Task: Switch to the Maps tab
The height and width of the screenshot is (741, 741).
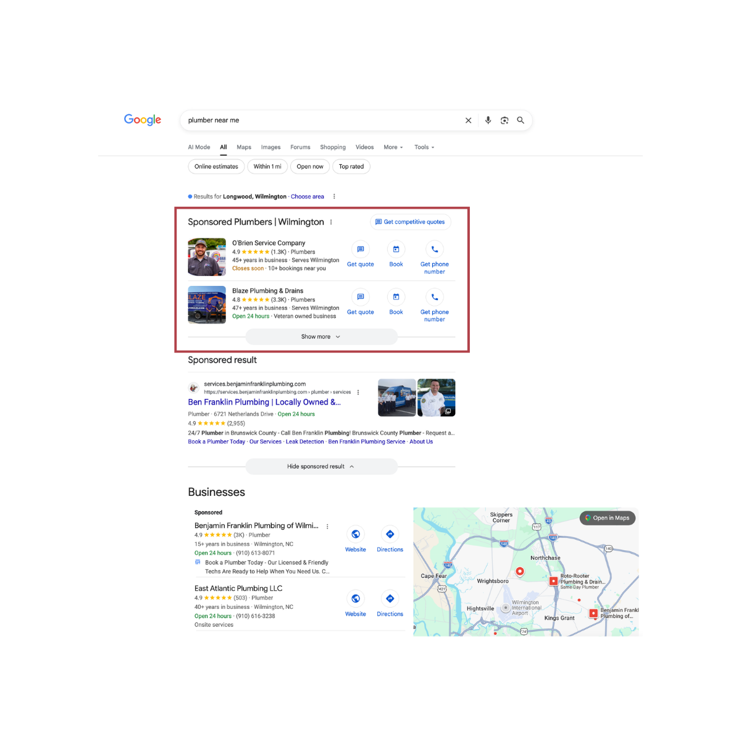Action: tap(244, 147)
